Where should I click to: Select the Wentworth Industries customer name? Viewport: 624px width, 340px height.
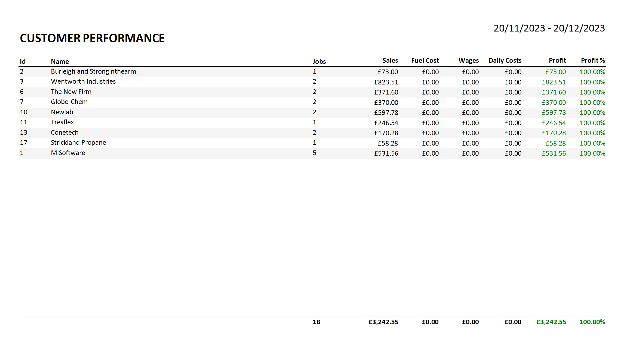[x=83, y=81]
